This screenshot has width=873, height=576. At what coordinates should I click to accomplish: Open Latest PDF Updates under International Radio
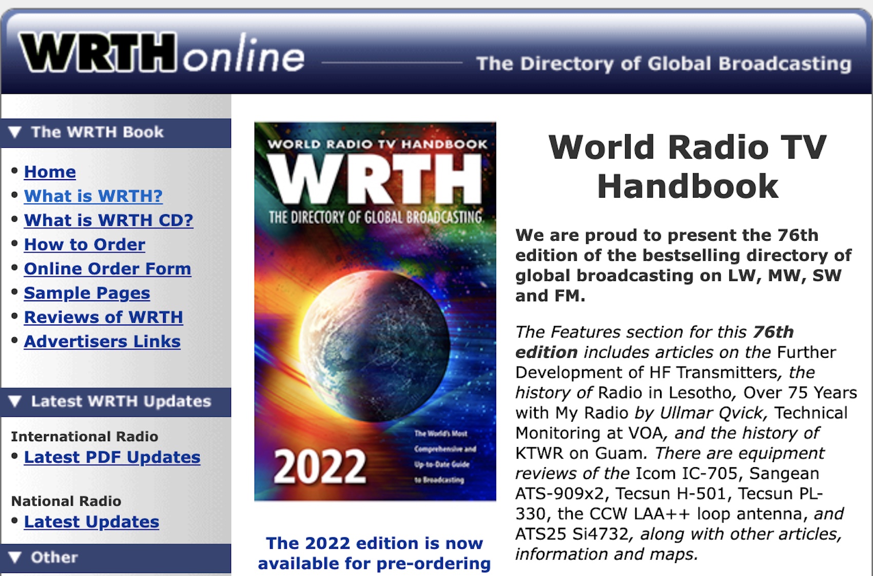coord(113,457)
